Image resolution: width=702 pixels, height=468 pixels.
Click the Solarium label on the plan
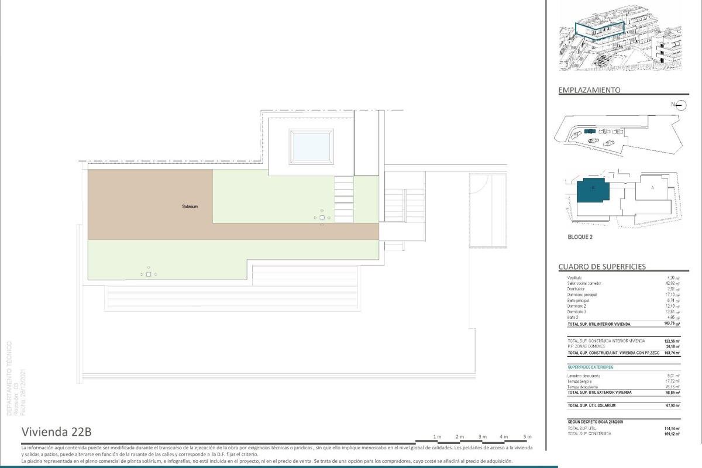189,207
